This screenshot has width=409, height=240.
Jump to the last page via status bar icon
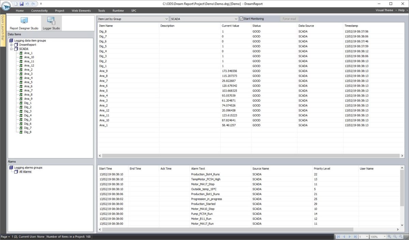(x=356, y=236)
